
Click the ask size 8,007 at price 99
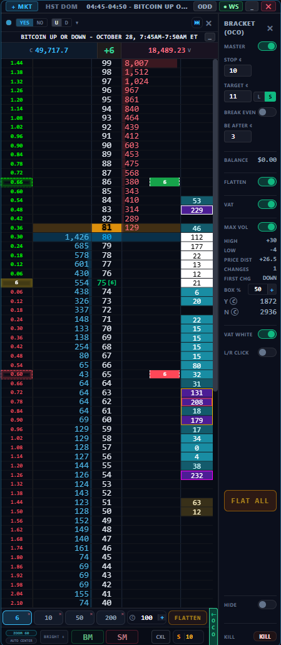click(x=136, y=63)
